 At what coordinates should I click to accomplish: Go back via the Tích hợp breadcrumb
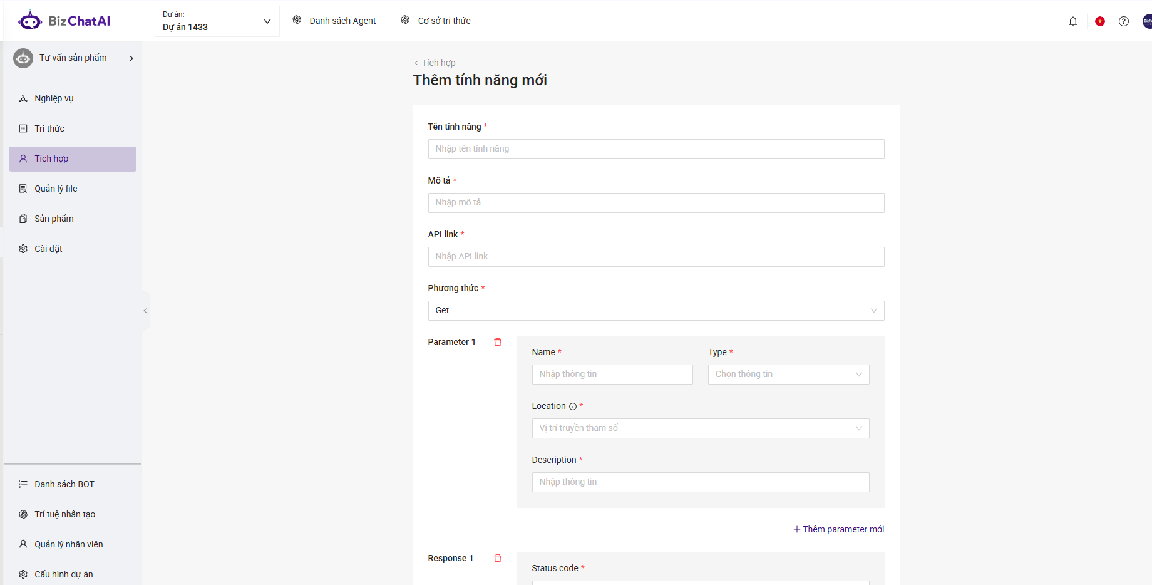click(435, 63)
